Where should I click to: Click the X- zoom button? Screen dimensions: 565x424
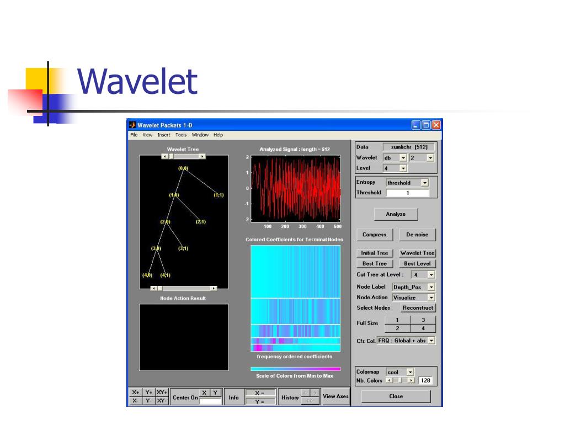coord(136,401)
